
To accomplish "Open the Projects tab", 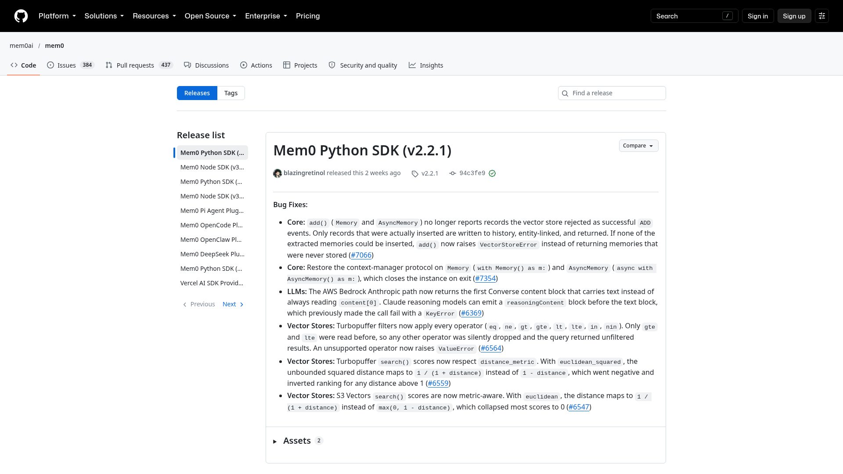I will click(300, 65).
